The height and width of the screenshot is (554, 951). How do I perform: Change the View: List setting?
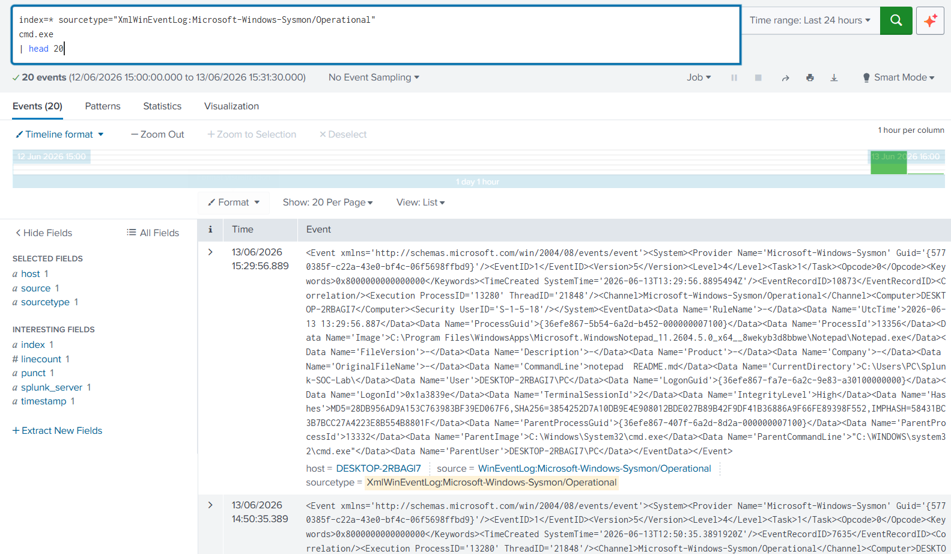click(x=421, y=202)
